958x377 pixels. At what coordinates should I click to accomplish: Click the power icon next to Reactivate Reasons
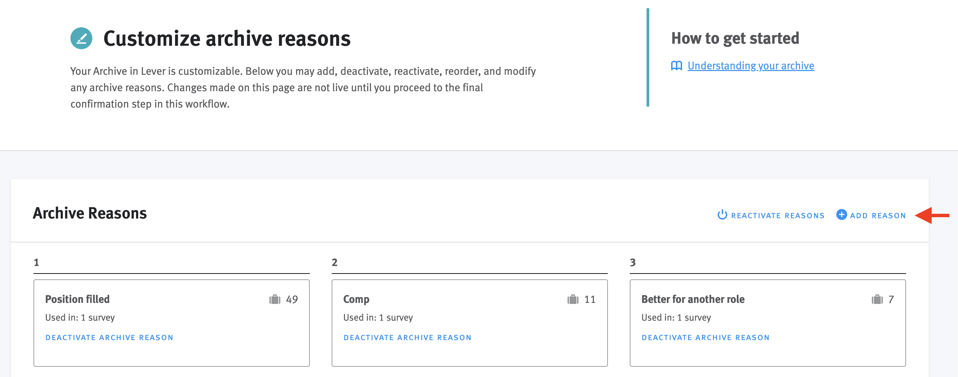click(x=722, y=215)
